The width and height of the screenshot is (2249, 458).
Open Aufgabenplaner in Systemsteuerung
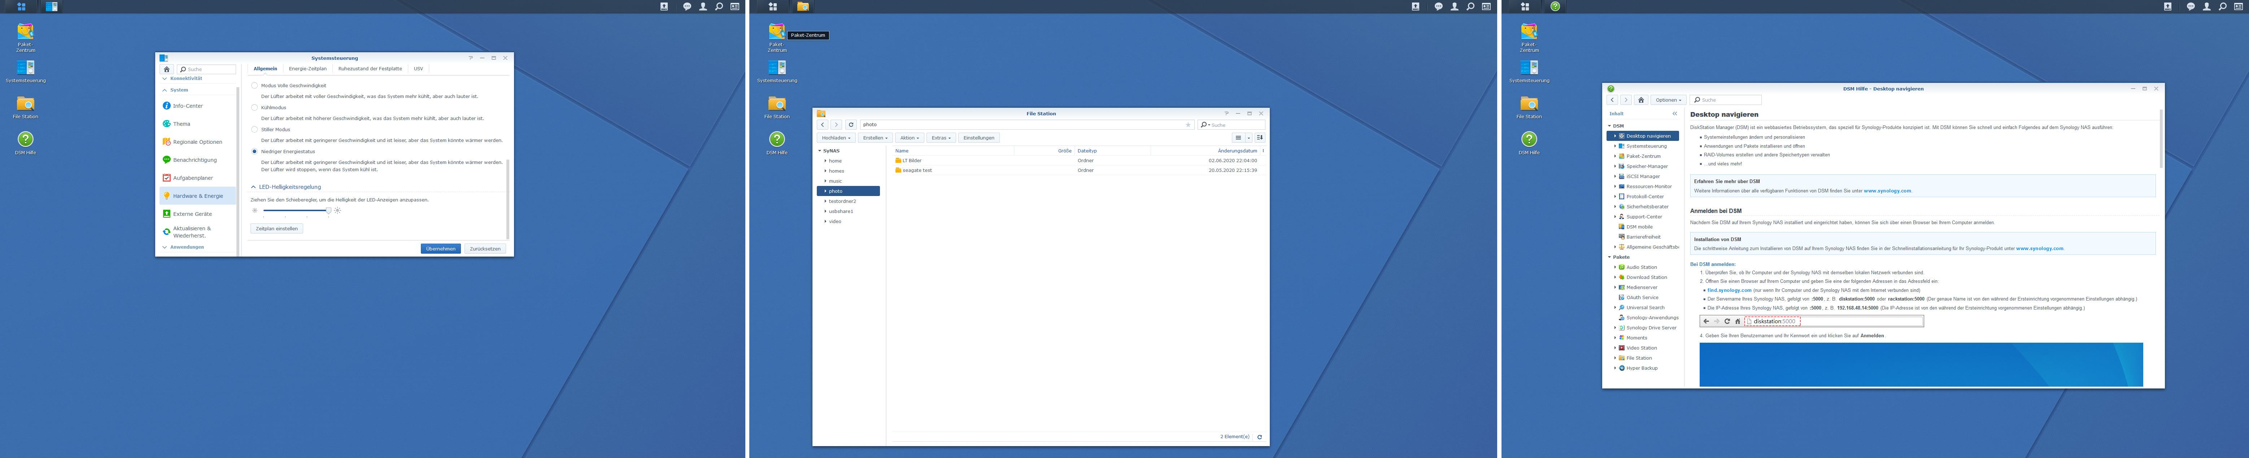(197, 178)
